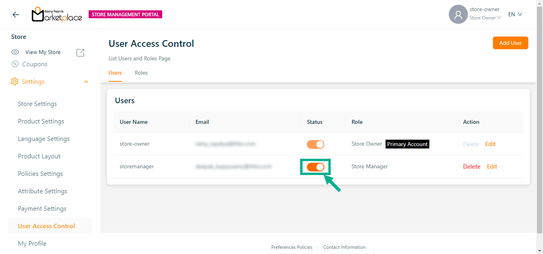This screenshot has height=254, width=543.
Task: Open Contact Information footer link
Action: (x=344, y=247)
